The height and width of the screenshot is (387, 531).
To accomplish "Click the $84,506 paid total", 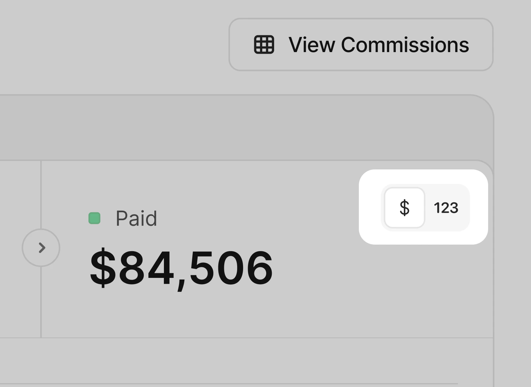I will tap(181, 268).
